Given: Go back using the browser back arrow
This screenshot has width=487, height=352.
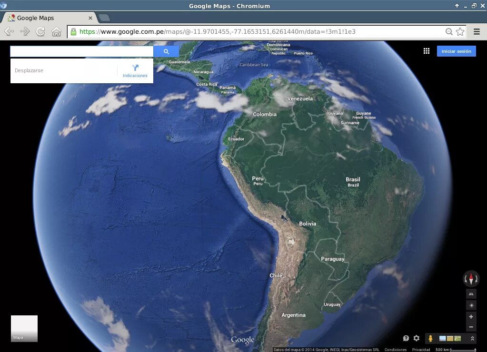Looking at the screenshot, I should (9, 31).
